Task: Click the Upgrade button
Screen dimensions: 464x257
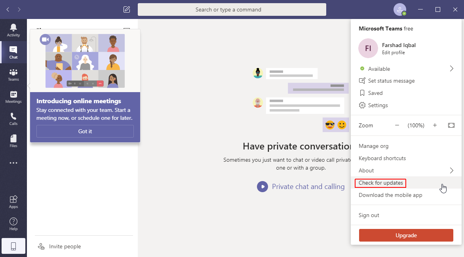Action: (406, 235)
